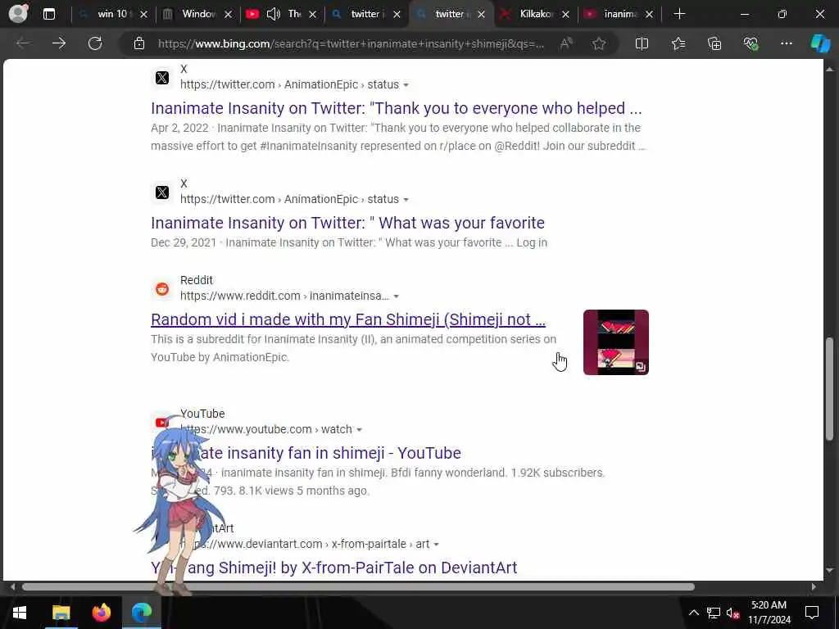
Task: Open Browser essentials heart icon
Action: (x=751, y=43)
